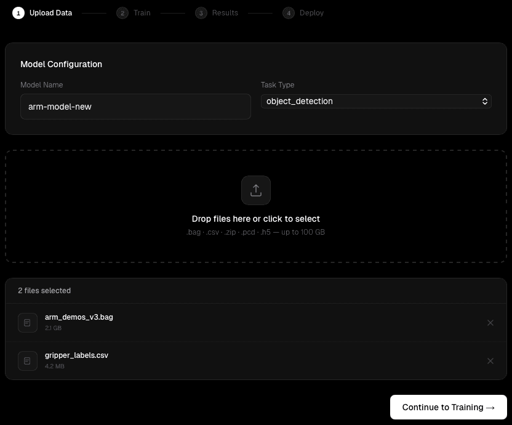This screenshot has width=512, height=425.
Task: Select step 1 Upload Data circle
Action: coord(18,12)
